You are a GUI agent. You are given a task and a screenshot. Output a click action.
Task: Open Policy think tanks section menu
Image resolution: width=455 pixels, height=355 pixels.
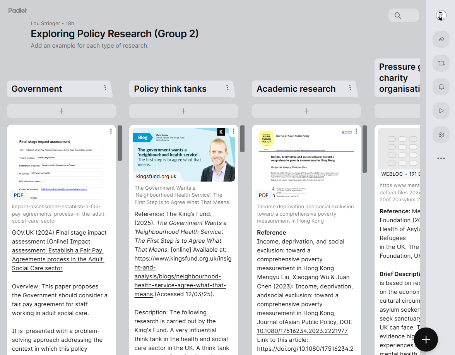click(x=227, y=88)
